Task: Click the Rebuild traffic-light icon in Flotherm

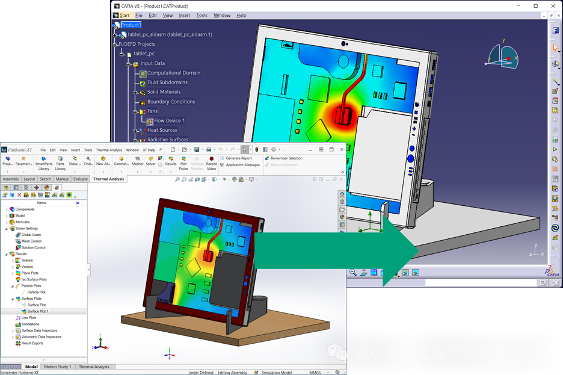Action: pyautogui.click(x=256, y=149)
